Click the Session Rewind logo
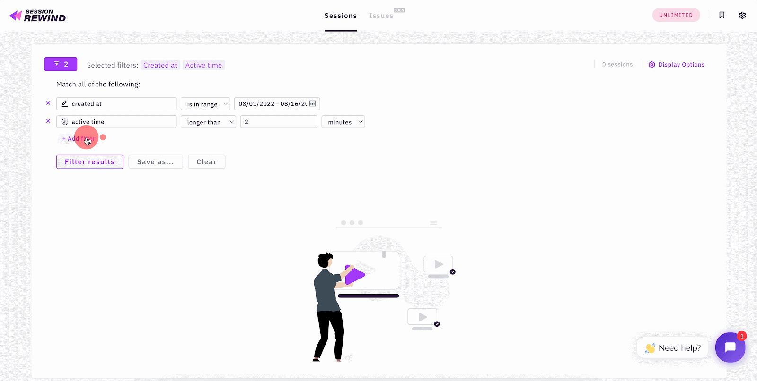Image resolution: width=757 pixels, height=381 pixels. pyautogui.click(x=38, y=16)
